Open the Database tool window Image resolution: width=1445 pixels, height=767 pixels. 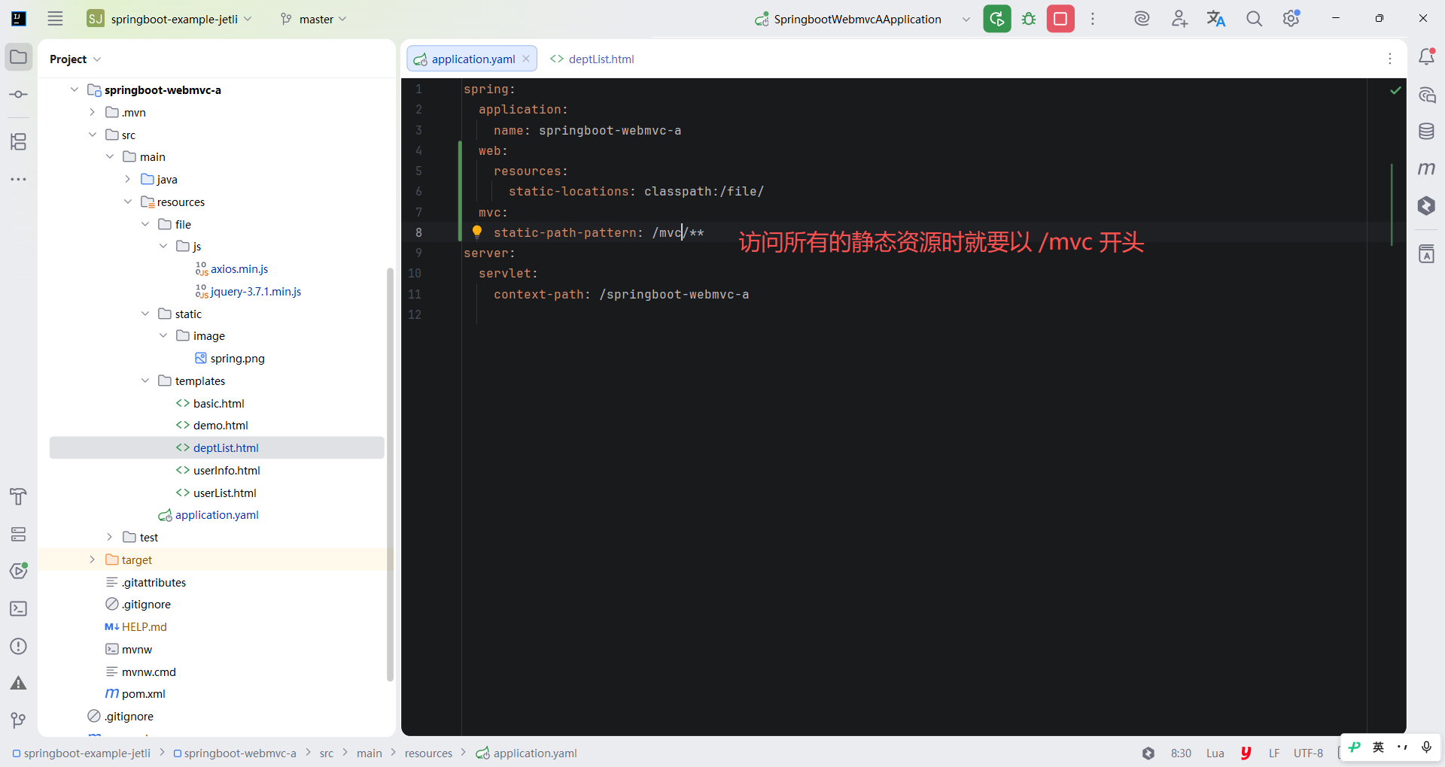click(x=1426, y=132)
